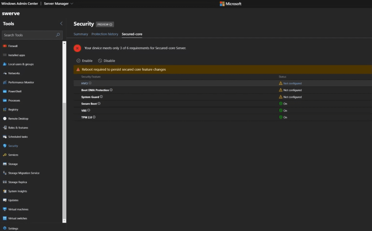Click the HVCI info icon
The image size is (372, 231).
click(x=90, y=83)
